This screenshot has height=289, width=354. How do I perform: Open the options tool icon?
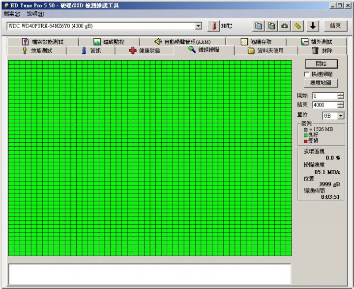pyautogui.click(x=297, y=26)
